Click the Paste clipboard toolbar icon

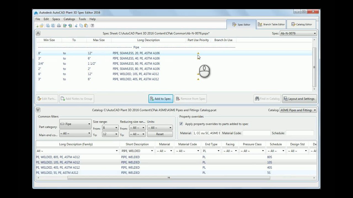86,26
